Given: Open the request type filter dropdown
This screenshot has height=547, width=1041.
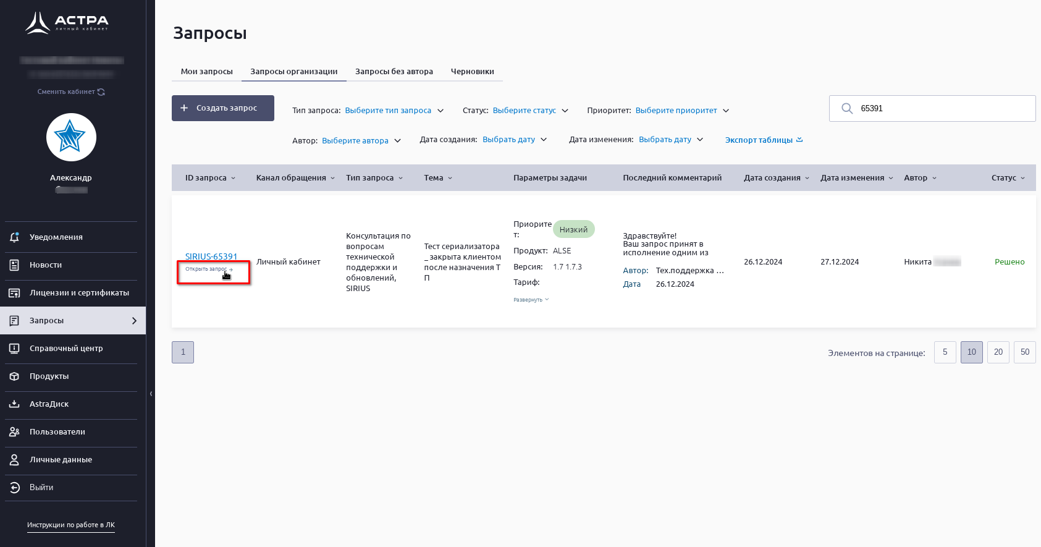Looking at the screenshot, I should tap(394, 111).
